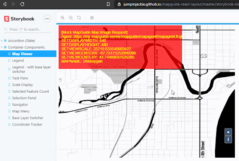The image size is (239, 161).
Task: Click the red mock map request overlay
Action: point(120,47)
